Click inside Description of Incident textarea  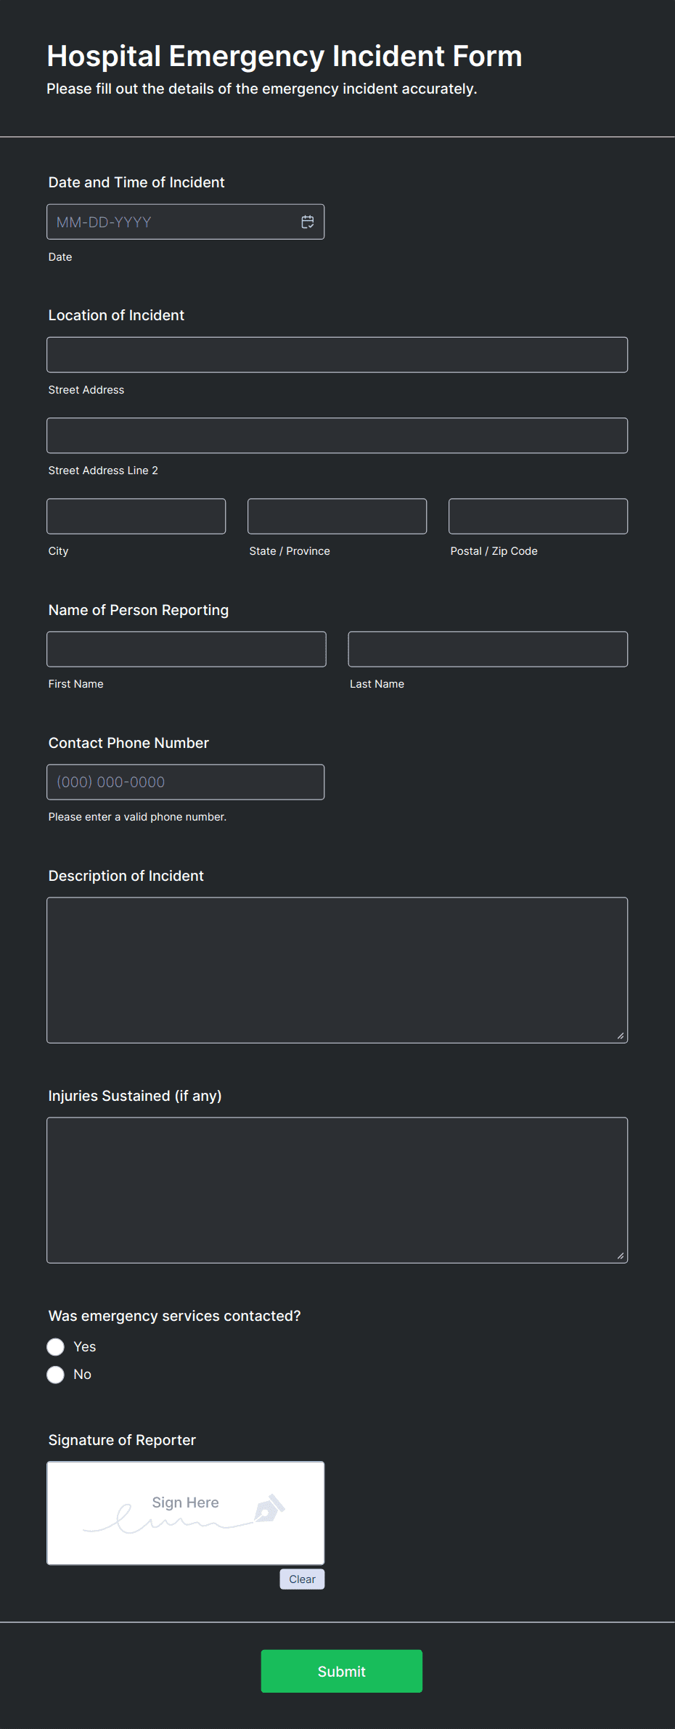337,970
